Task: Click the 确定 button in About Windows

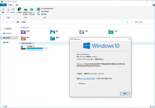Action: pos(125,94)
